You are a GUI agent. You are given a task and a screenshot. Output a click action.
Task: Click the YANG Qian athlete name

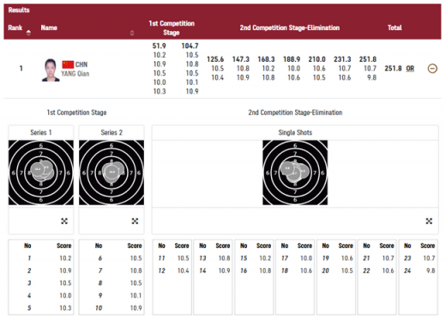click(75, 74)
